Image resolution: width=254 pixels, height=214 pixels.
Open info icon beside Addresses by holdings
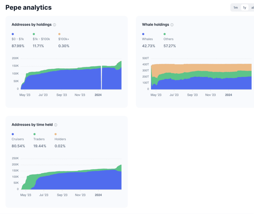pyautogui.click(x=54, y=25)
